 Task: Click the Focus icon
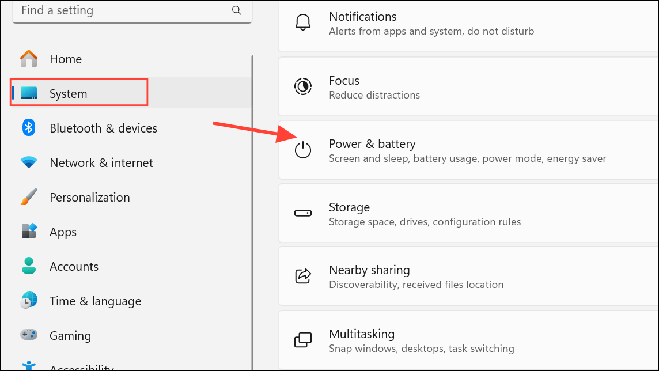[303, 86]
